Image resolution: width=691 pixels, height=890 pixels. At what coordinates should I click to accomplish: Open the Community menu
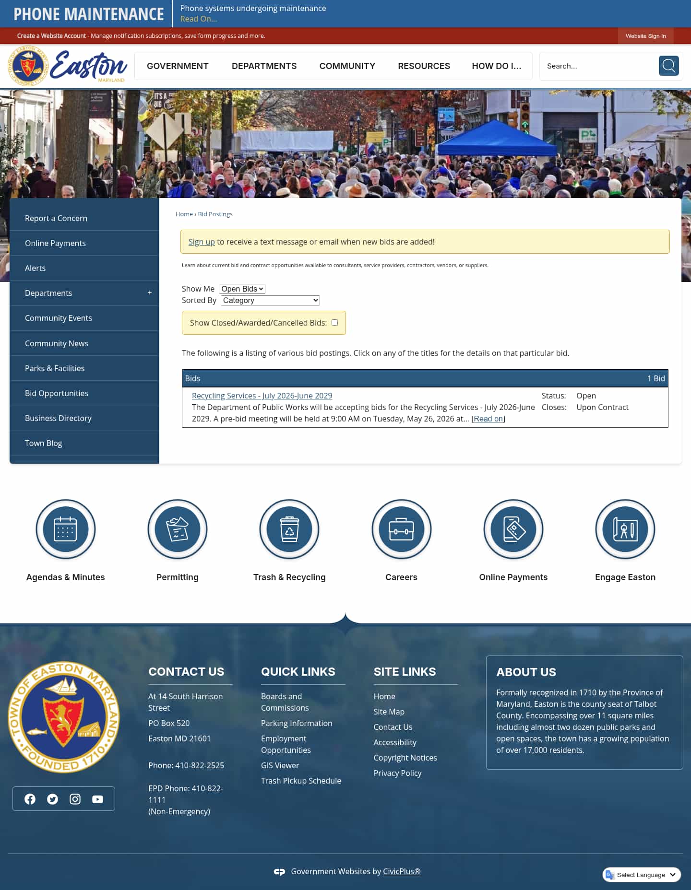[347, 66]
